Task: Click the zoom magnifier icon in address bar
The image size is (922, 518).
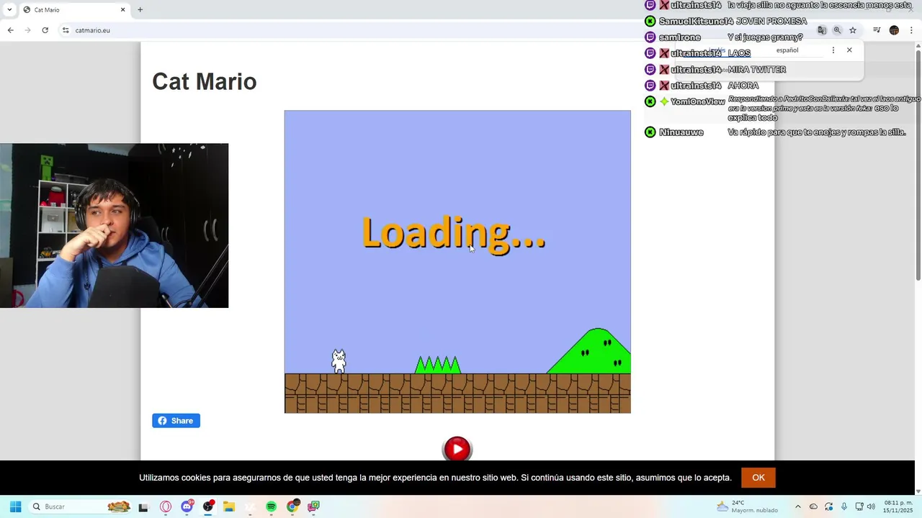Action: [837, 30]
